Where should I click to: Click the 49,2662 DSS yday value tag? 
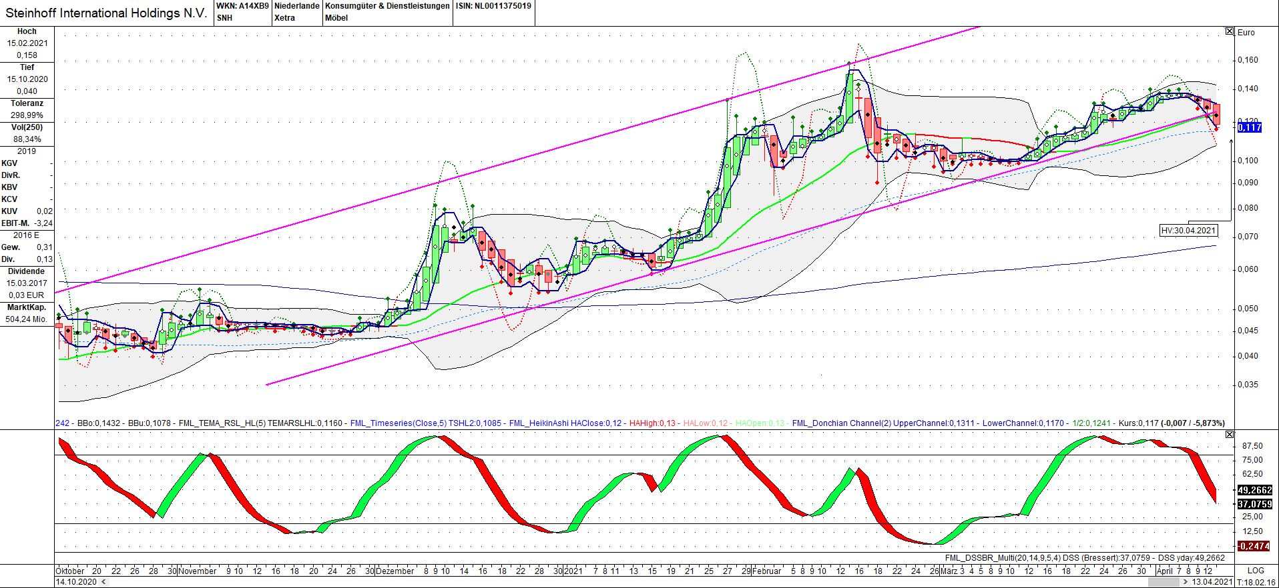tap(1254, 490)
